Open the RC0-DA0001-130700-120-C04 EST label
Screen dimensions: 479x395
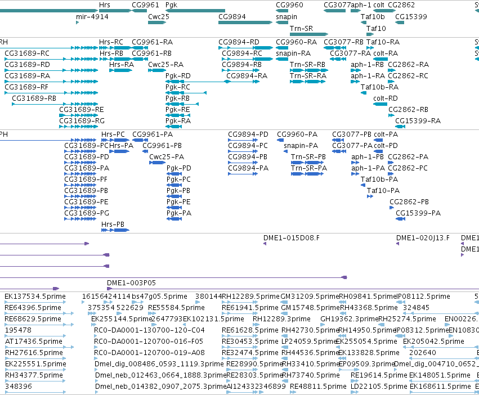click(149, 330)
